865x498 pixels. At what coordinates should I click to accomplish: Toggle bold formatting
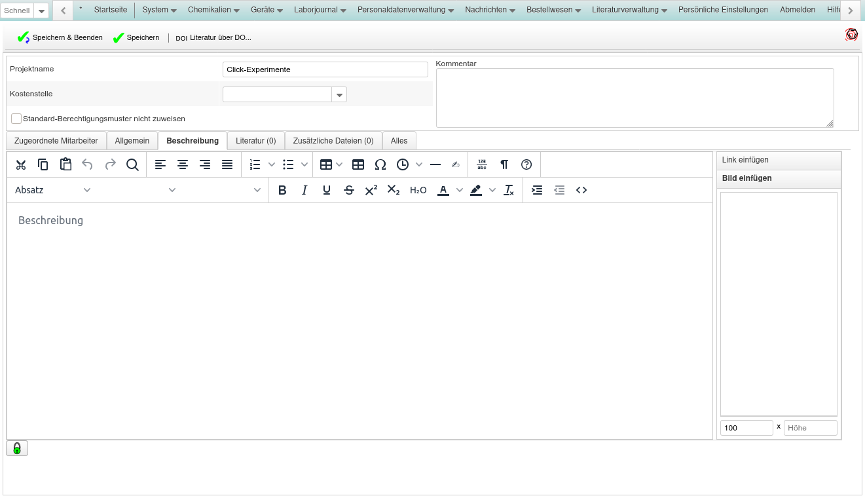282,190
